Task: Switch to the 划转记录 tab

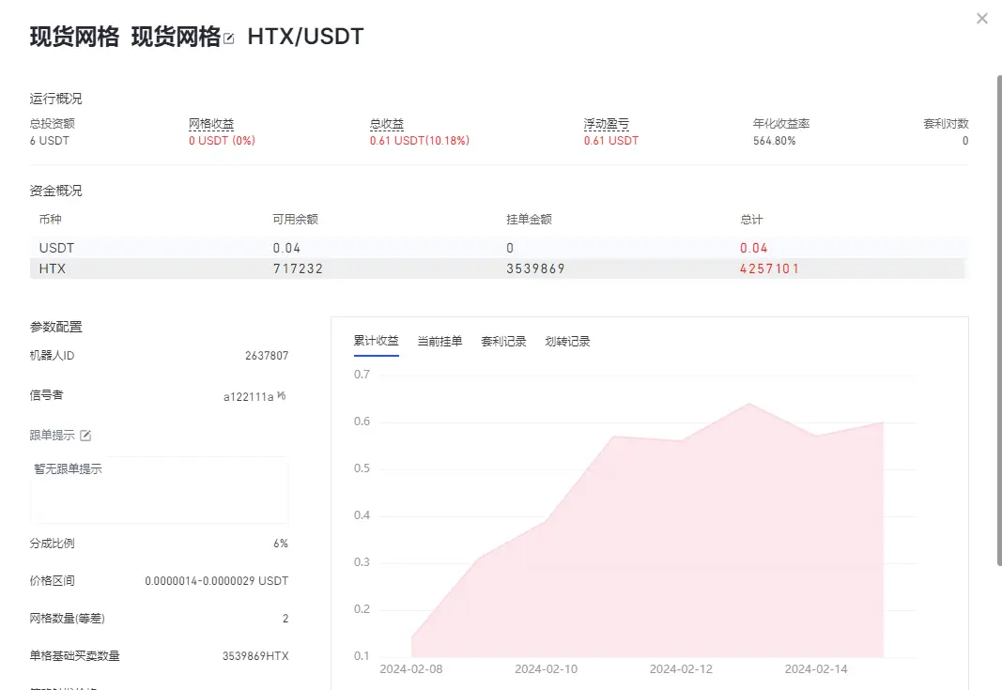Action: tap(567, 341)
